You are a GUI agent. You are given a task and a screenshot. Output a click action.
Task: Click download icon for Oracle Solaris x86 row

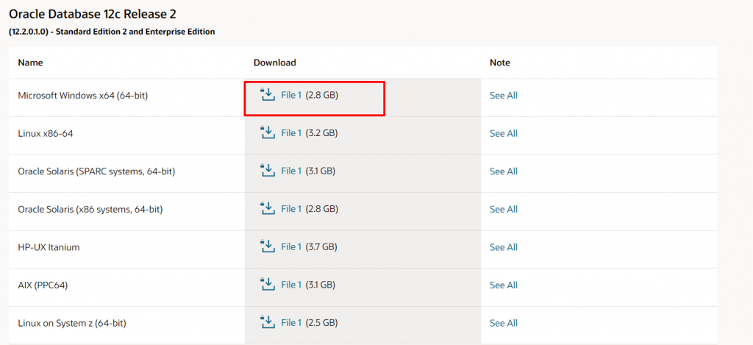click(x=267, y=208)
